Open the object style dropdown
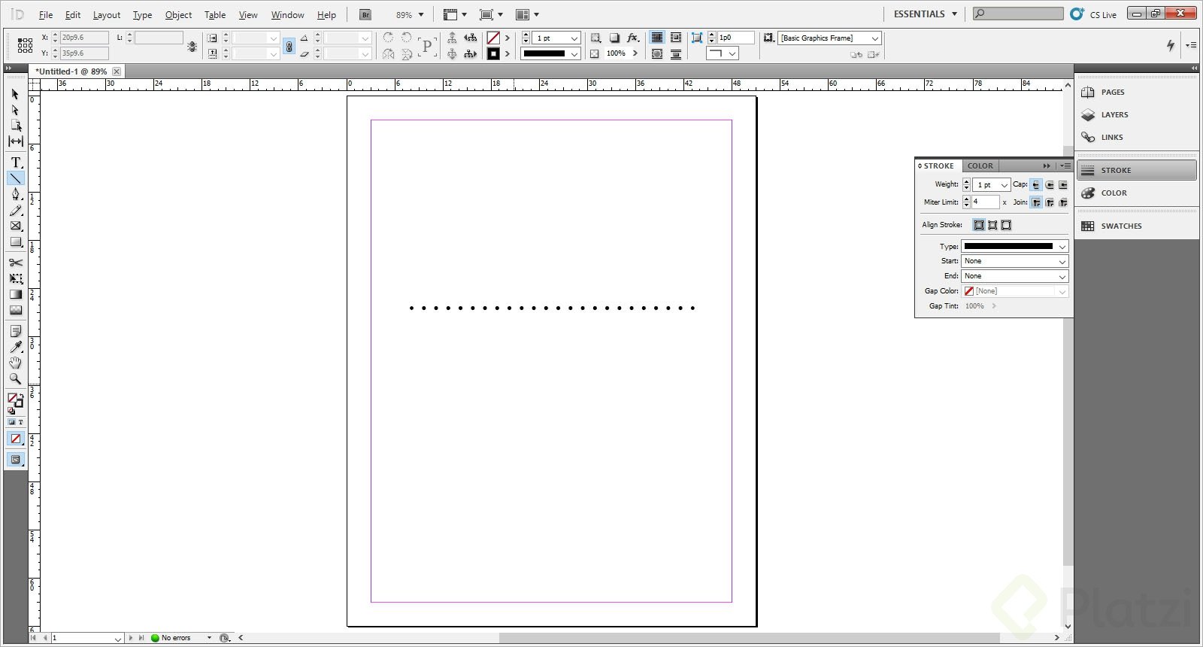Viewport: 1203px width, 647px height. 830,38
